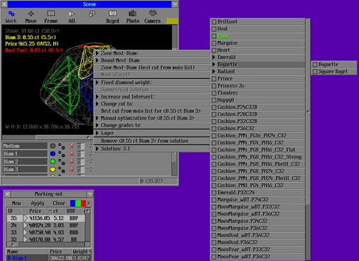Click Apply in Marking-out panel
This screenshot has width=359, height=261.
point(38,203)
